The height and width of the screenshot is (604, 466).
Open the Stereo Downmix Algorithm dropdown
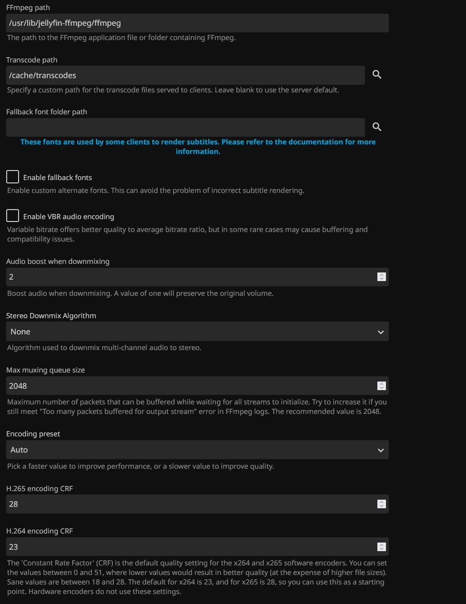(197, 332)
